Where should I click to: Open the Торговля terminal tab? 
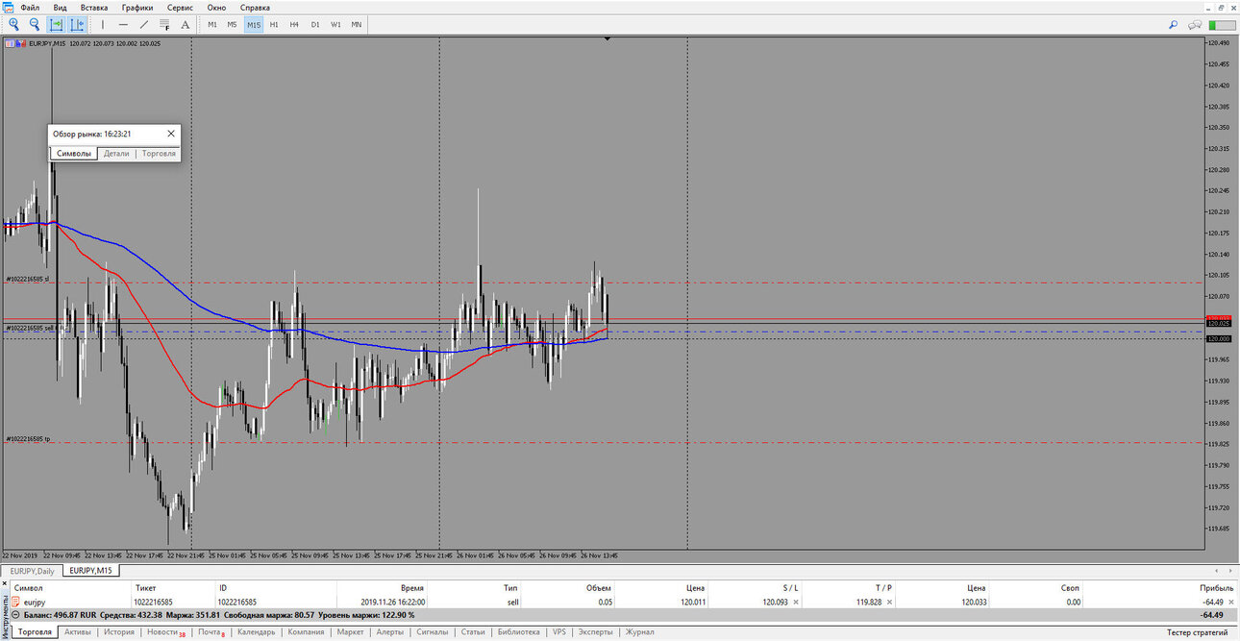tap(35, 631)
